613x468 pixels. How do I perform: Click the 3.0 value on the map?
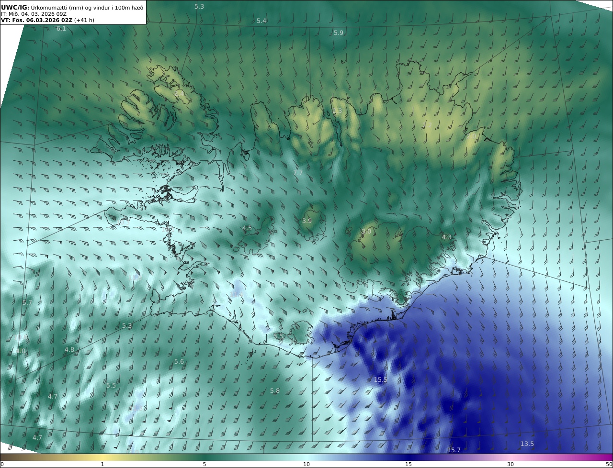366,232
